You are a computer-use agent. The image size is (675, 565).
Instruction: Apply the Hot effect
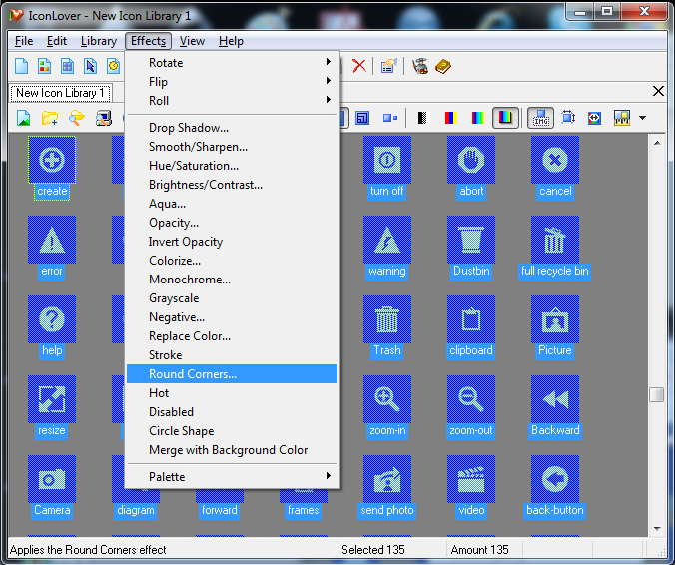pyautogui.click(x=232, y=393)
